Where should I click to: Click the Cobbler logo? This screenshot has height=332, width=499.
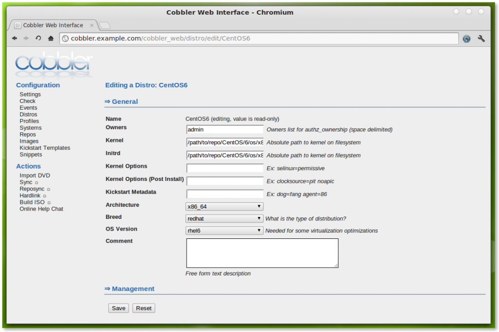(54, 64)
